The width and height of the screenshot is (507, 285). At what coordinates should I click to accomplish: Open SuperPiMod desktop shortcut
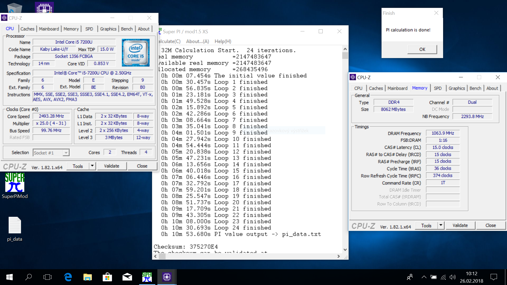[x=15, y=186]
